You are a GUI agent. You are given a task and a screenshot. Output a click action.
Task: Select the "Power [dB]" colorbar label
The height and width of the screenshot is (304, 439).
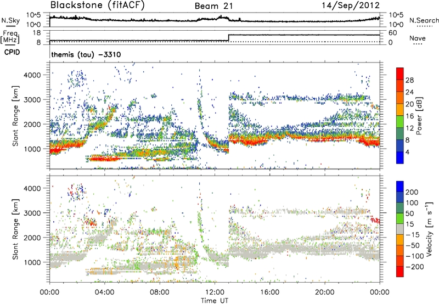click(x=419, y=116)
